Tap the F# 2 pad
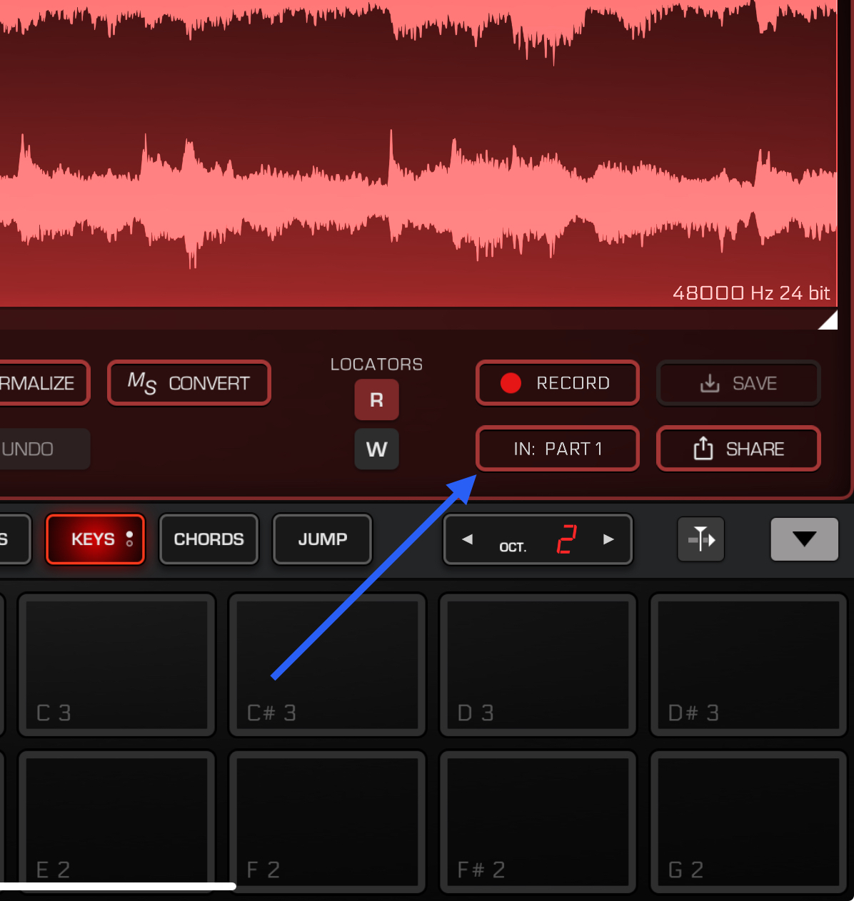 coord(538,821)
